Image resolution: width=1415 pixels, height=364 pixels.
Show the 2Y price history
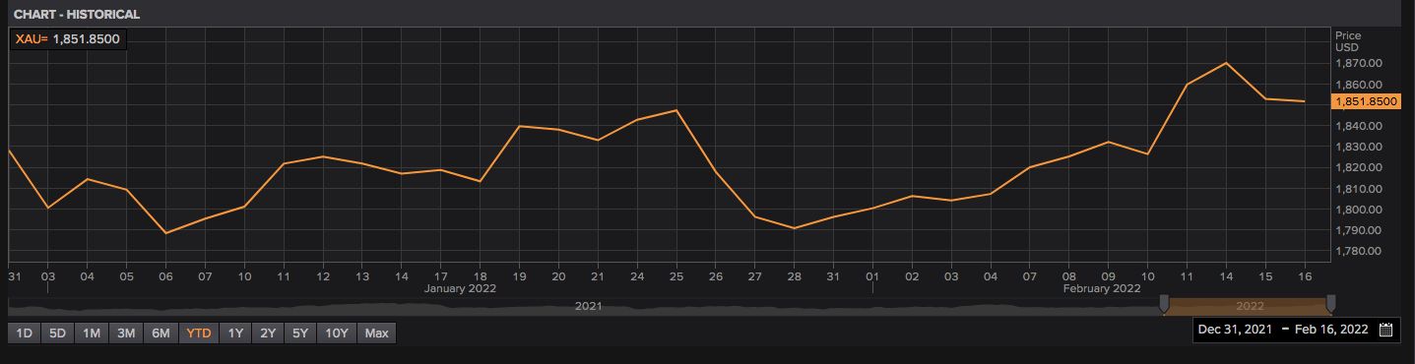pyautogui.click(x=268, y=334)
